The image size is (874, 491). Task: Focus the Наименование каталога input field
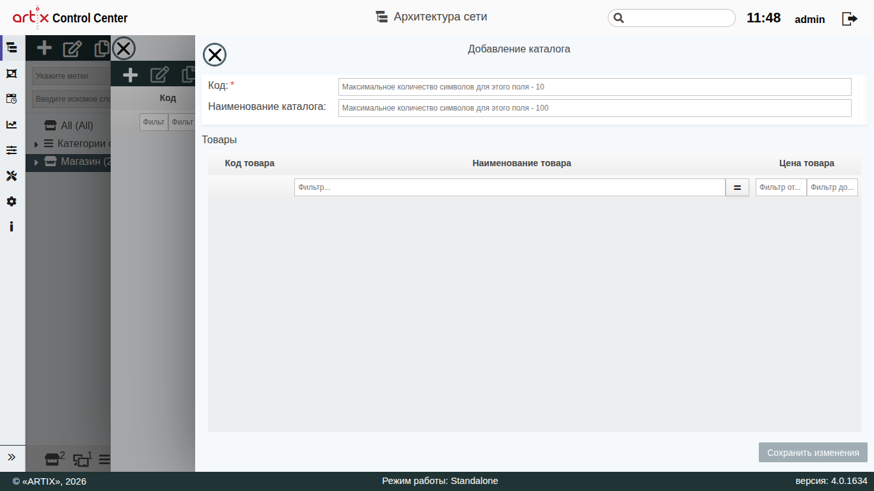click(595, 108)
